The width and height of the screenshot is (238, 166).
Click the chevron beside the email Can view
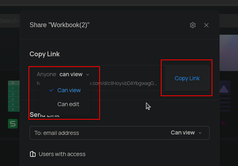point(200,133)
